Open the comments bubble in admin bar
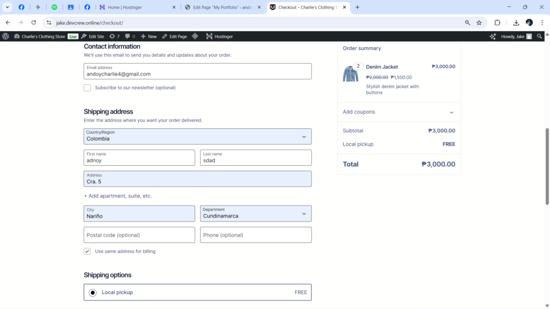This screenshot has height=309, width=550. (129, 36)
